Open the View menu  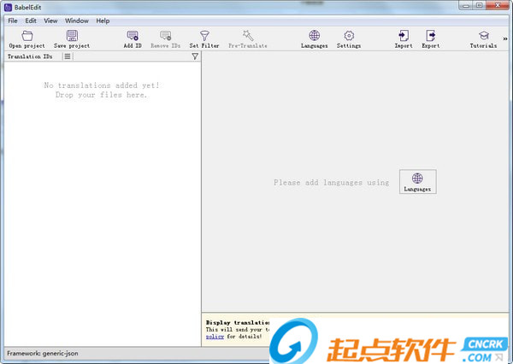(50, 21)
